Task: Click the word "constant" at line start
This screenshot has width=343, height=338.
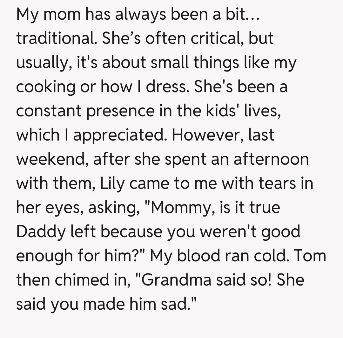Action: point(49,110)
